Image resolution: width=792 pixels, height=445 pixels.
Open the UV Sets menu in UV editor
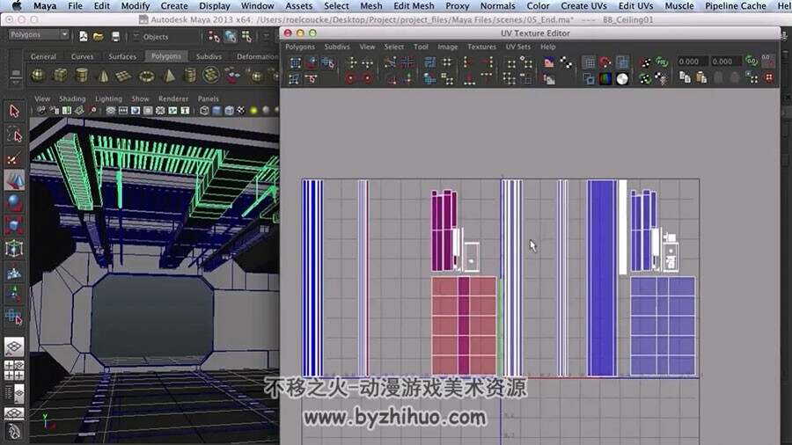(x=518, y=47)
